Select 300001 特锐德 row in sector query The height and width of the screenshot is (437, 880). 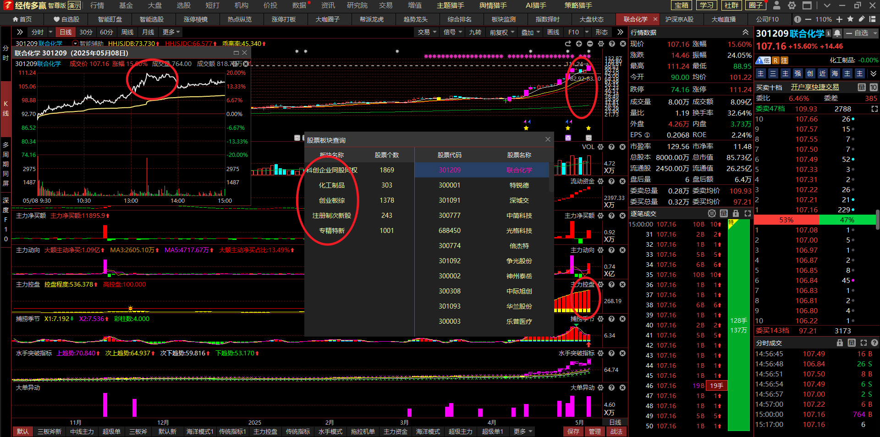pos(482,185)
